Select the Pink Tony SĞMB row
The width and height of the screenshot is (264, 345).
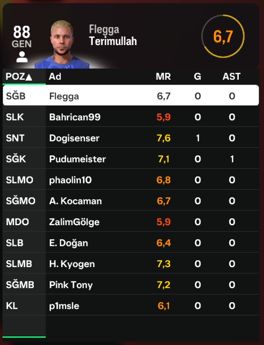(x=131, y=284)
